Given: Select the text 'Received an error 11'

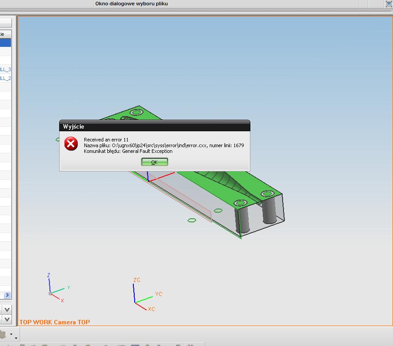Looking at the screenshot, I should coord(106,140).
